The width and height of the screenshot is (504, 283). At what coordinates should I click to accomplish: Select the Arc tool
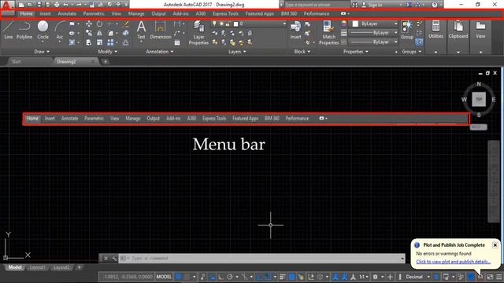60,31
